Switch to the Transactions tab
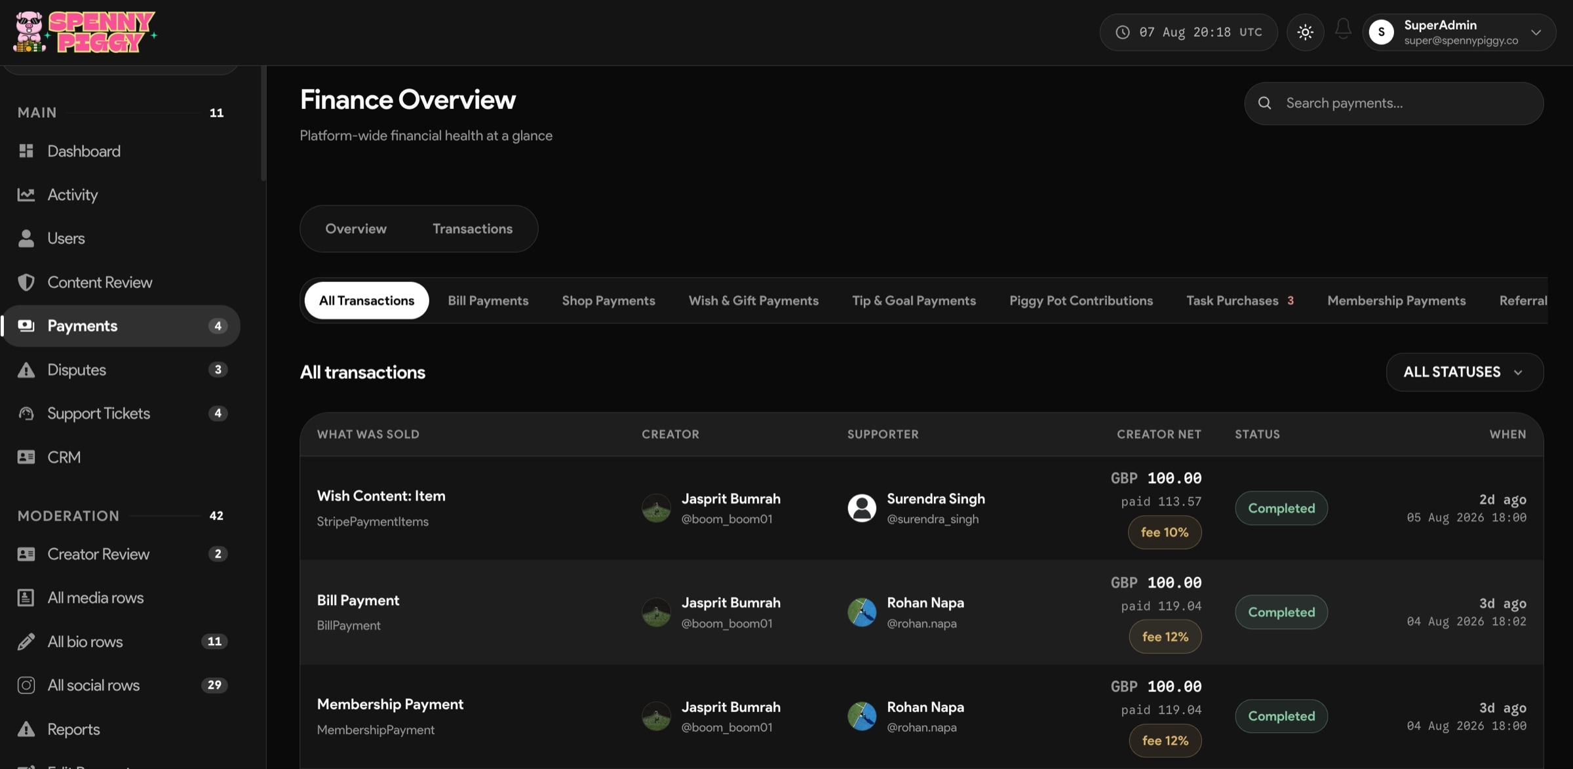This screenshot has height=769, width=1573. click(473, 229)
